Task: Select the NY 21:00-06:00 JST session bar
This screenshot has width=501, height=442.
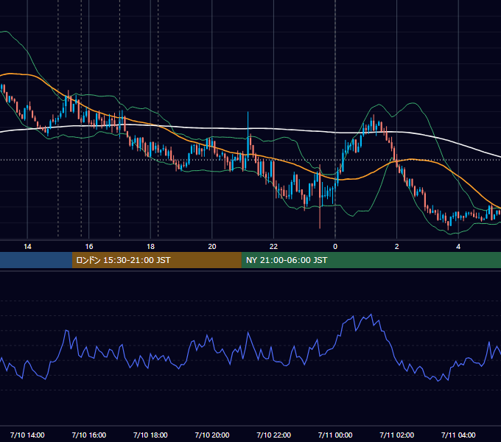Action: coord(371,260)
